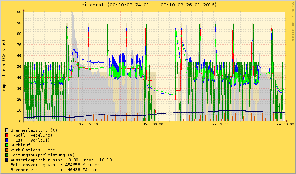Click the 'Betriebszeit gesamt' label
This screenshot has height=174, width=296.
coord(34,165)
